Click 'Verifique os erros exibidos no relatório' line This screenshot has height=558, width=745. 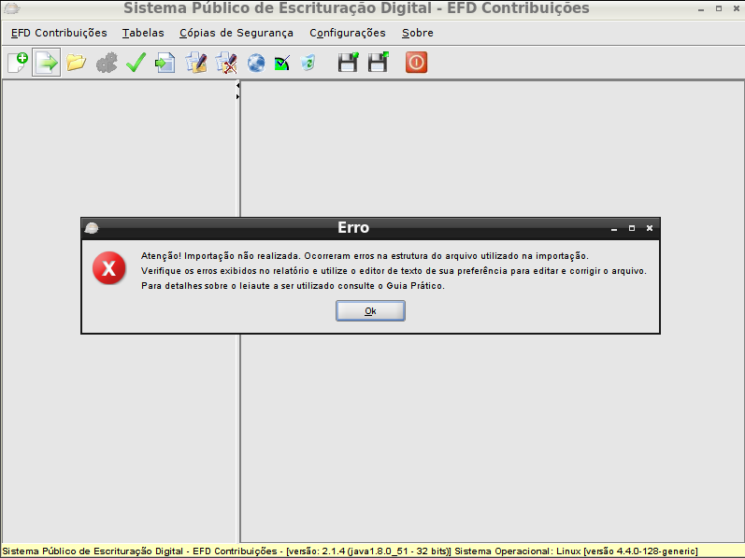(x=394, y=271)
